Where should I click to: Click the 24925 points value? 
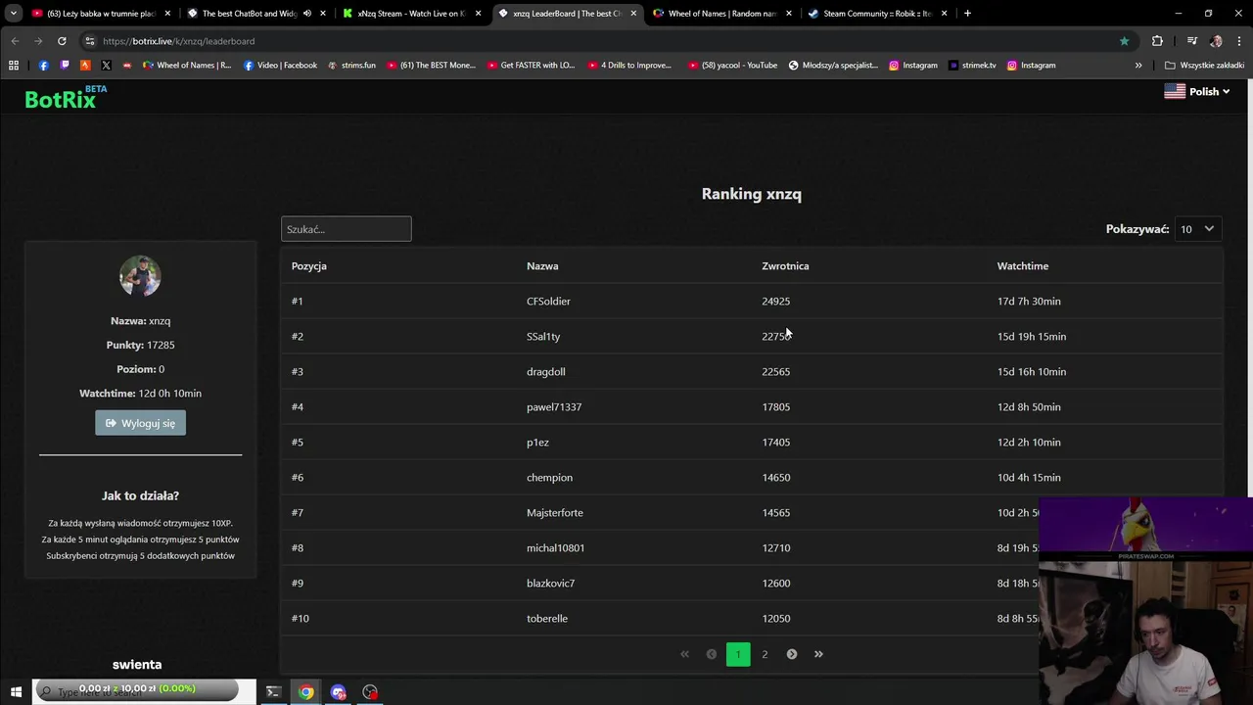click(775, 302)
